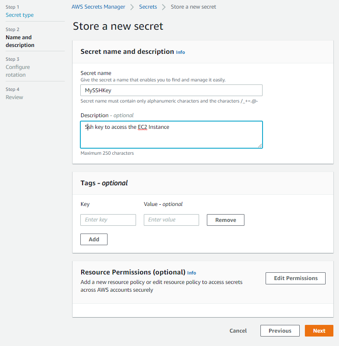Cancel storing the new secret
This screenshot has width=339, height=346.
(238, 330)
